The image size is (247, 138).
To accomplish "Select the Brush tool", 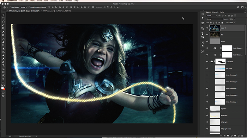I will coord(3,38).
